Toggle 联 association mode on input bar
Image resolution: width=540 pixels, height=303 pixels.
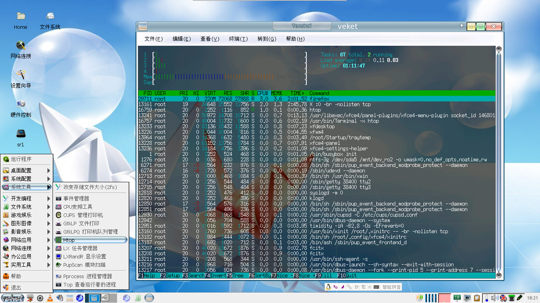coord(356,287)
